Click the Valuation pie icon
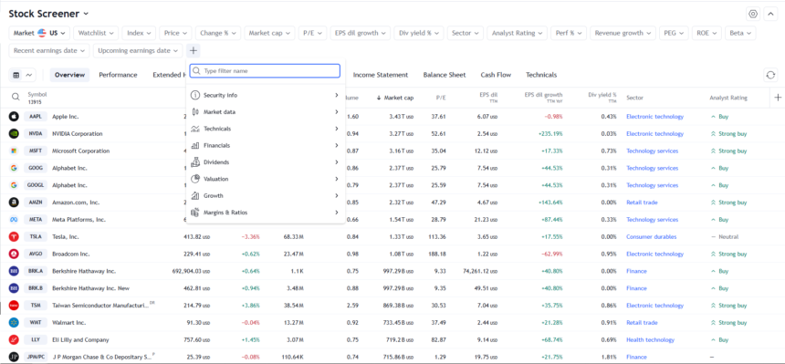This screenshot has width=785, height=364. [195, 179]
